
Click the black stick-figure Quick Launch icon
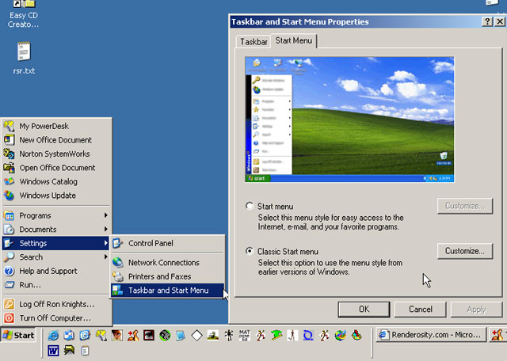[229, 336]
